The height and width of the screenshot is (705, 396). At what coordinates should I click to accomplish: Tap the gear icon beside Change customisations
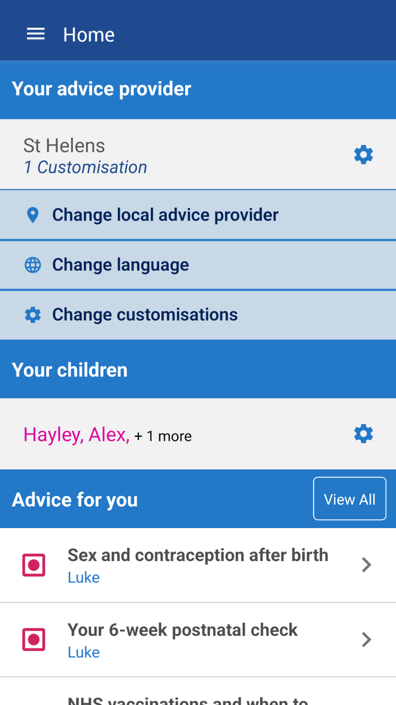[x=33, y=315]
